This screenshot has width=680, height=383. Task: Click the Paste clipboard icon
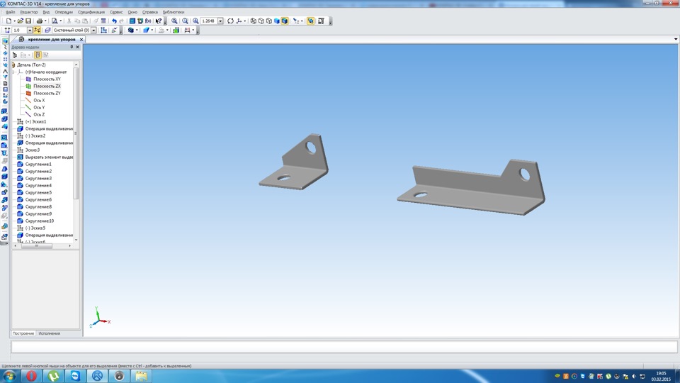point(86,21)
